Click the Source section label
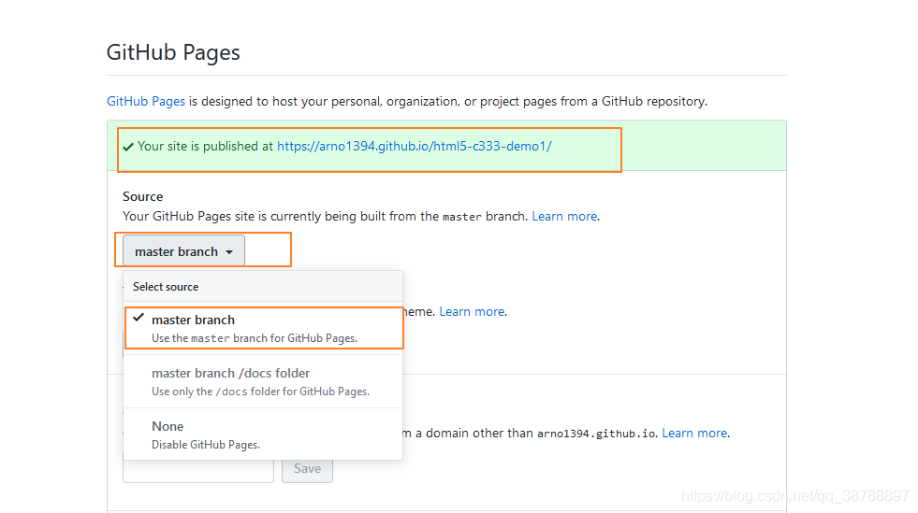 coord(143,196)
